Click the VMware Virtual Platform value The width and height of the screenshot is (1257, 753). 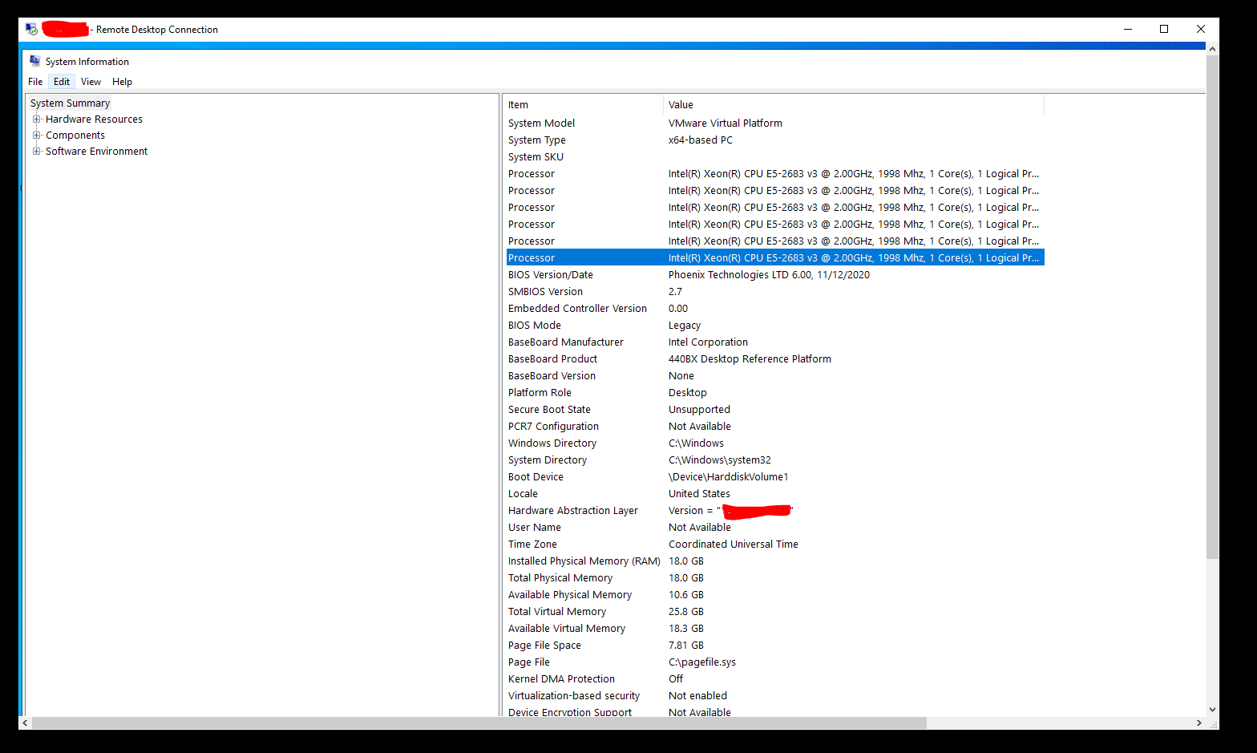pyautogui.click(x=726, y=123)
